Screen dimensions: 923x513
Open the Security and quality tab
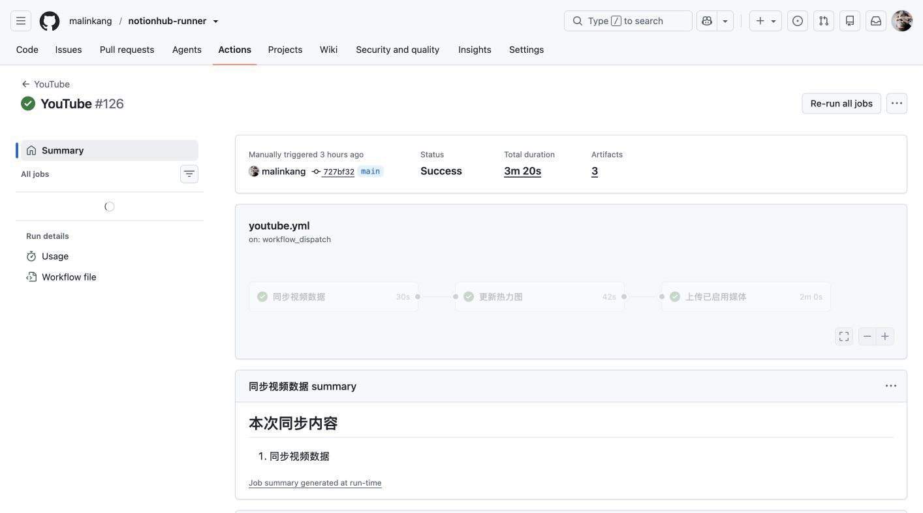pos(398,50)
